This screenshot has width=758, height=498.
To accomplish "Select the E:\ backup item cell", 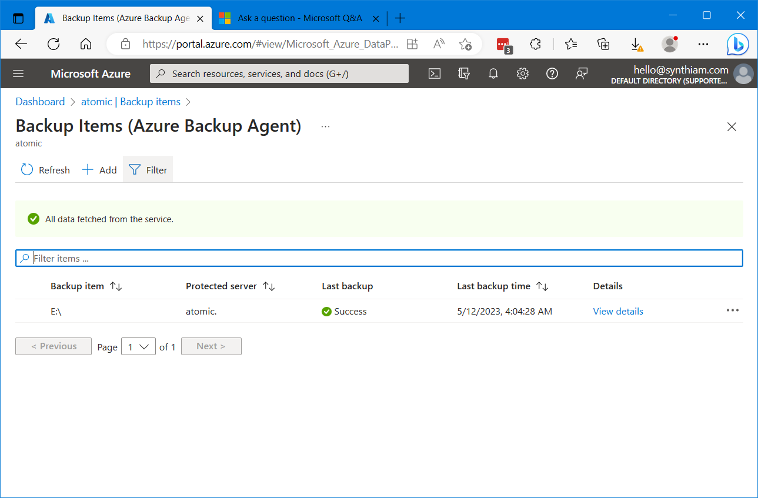I will click(56, 312).
